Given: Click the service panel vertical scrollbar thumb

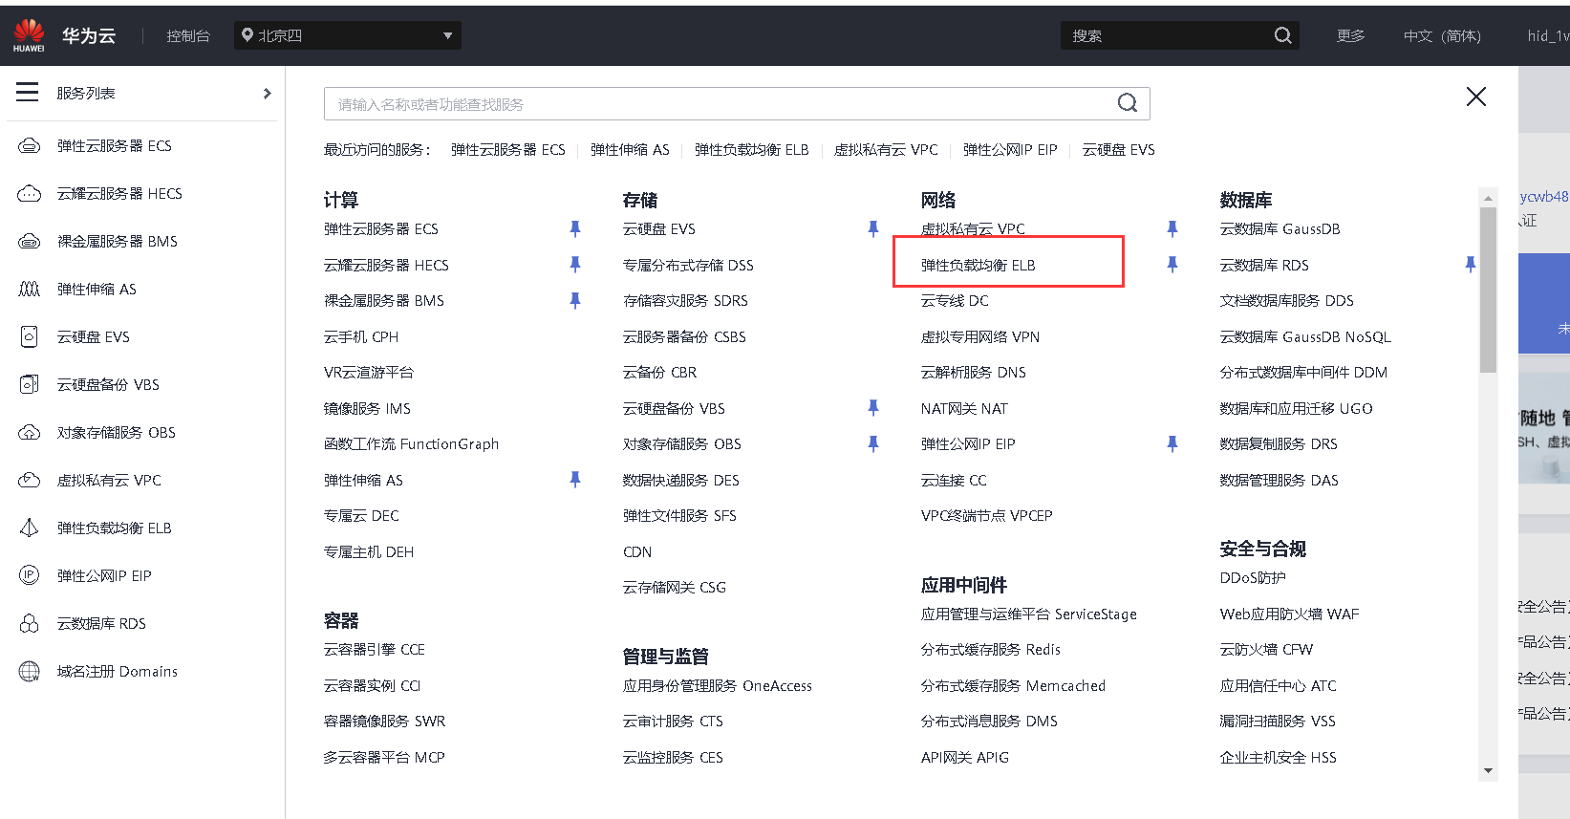Looking at the screenshot, I should click(1488, 291).
